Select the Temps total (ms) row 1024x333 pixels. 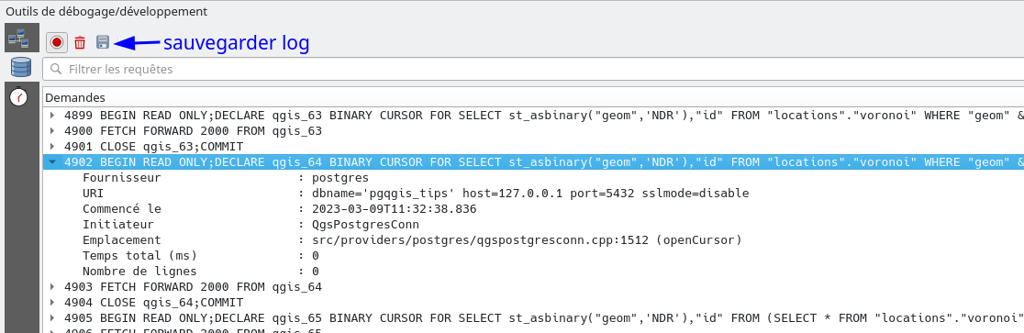pyautogui.click(x=533, y=255)
